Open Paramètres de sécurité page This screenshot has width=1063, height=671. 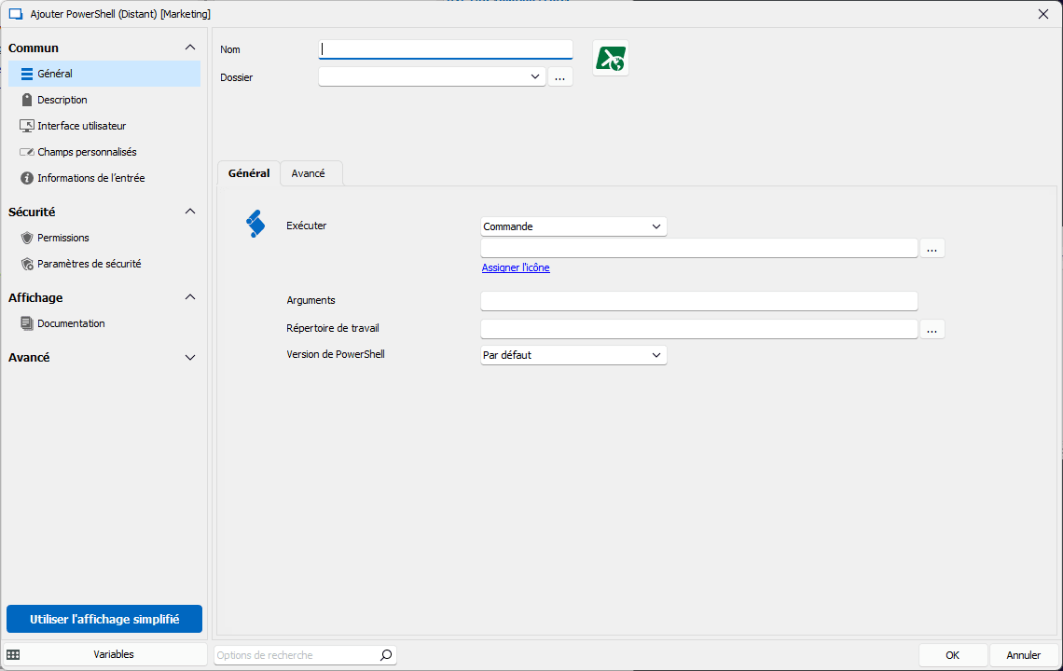(x=89, y=264)
